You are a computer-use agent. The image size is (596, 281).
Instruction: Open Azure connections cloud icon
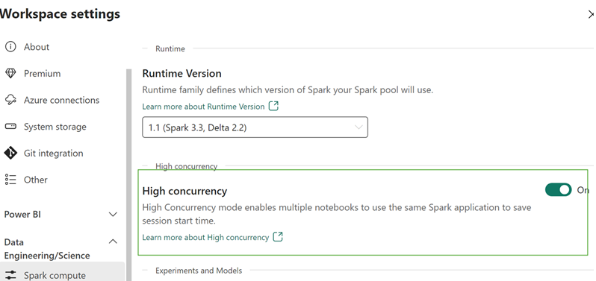pos(10,100)
